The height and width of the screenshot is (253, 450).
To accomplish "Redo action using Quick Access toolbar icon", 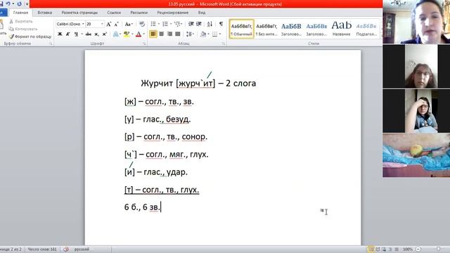I will [19, 4].
